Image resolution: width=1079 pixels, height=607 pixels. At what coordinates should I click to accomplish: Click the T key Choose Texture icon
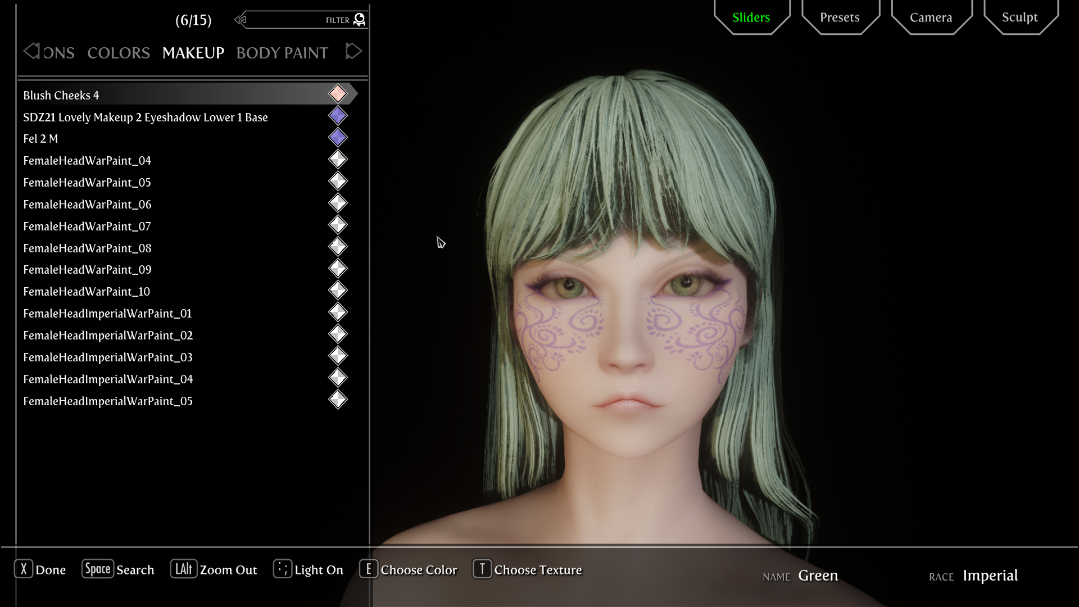coord(482,569)
